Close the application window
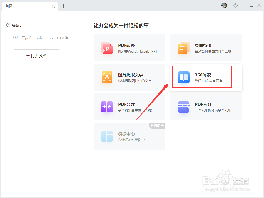 (x=259, y=5)
